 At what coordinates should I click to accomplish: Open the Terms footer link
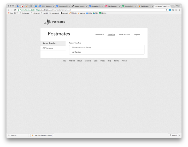(x=116, y=61)
